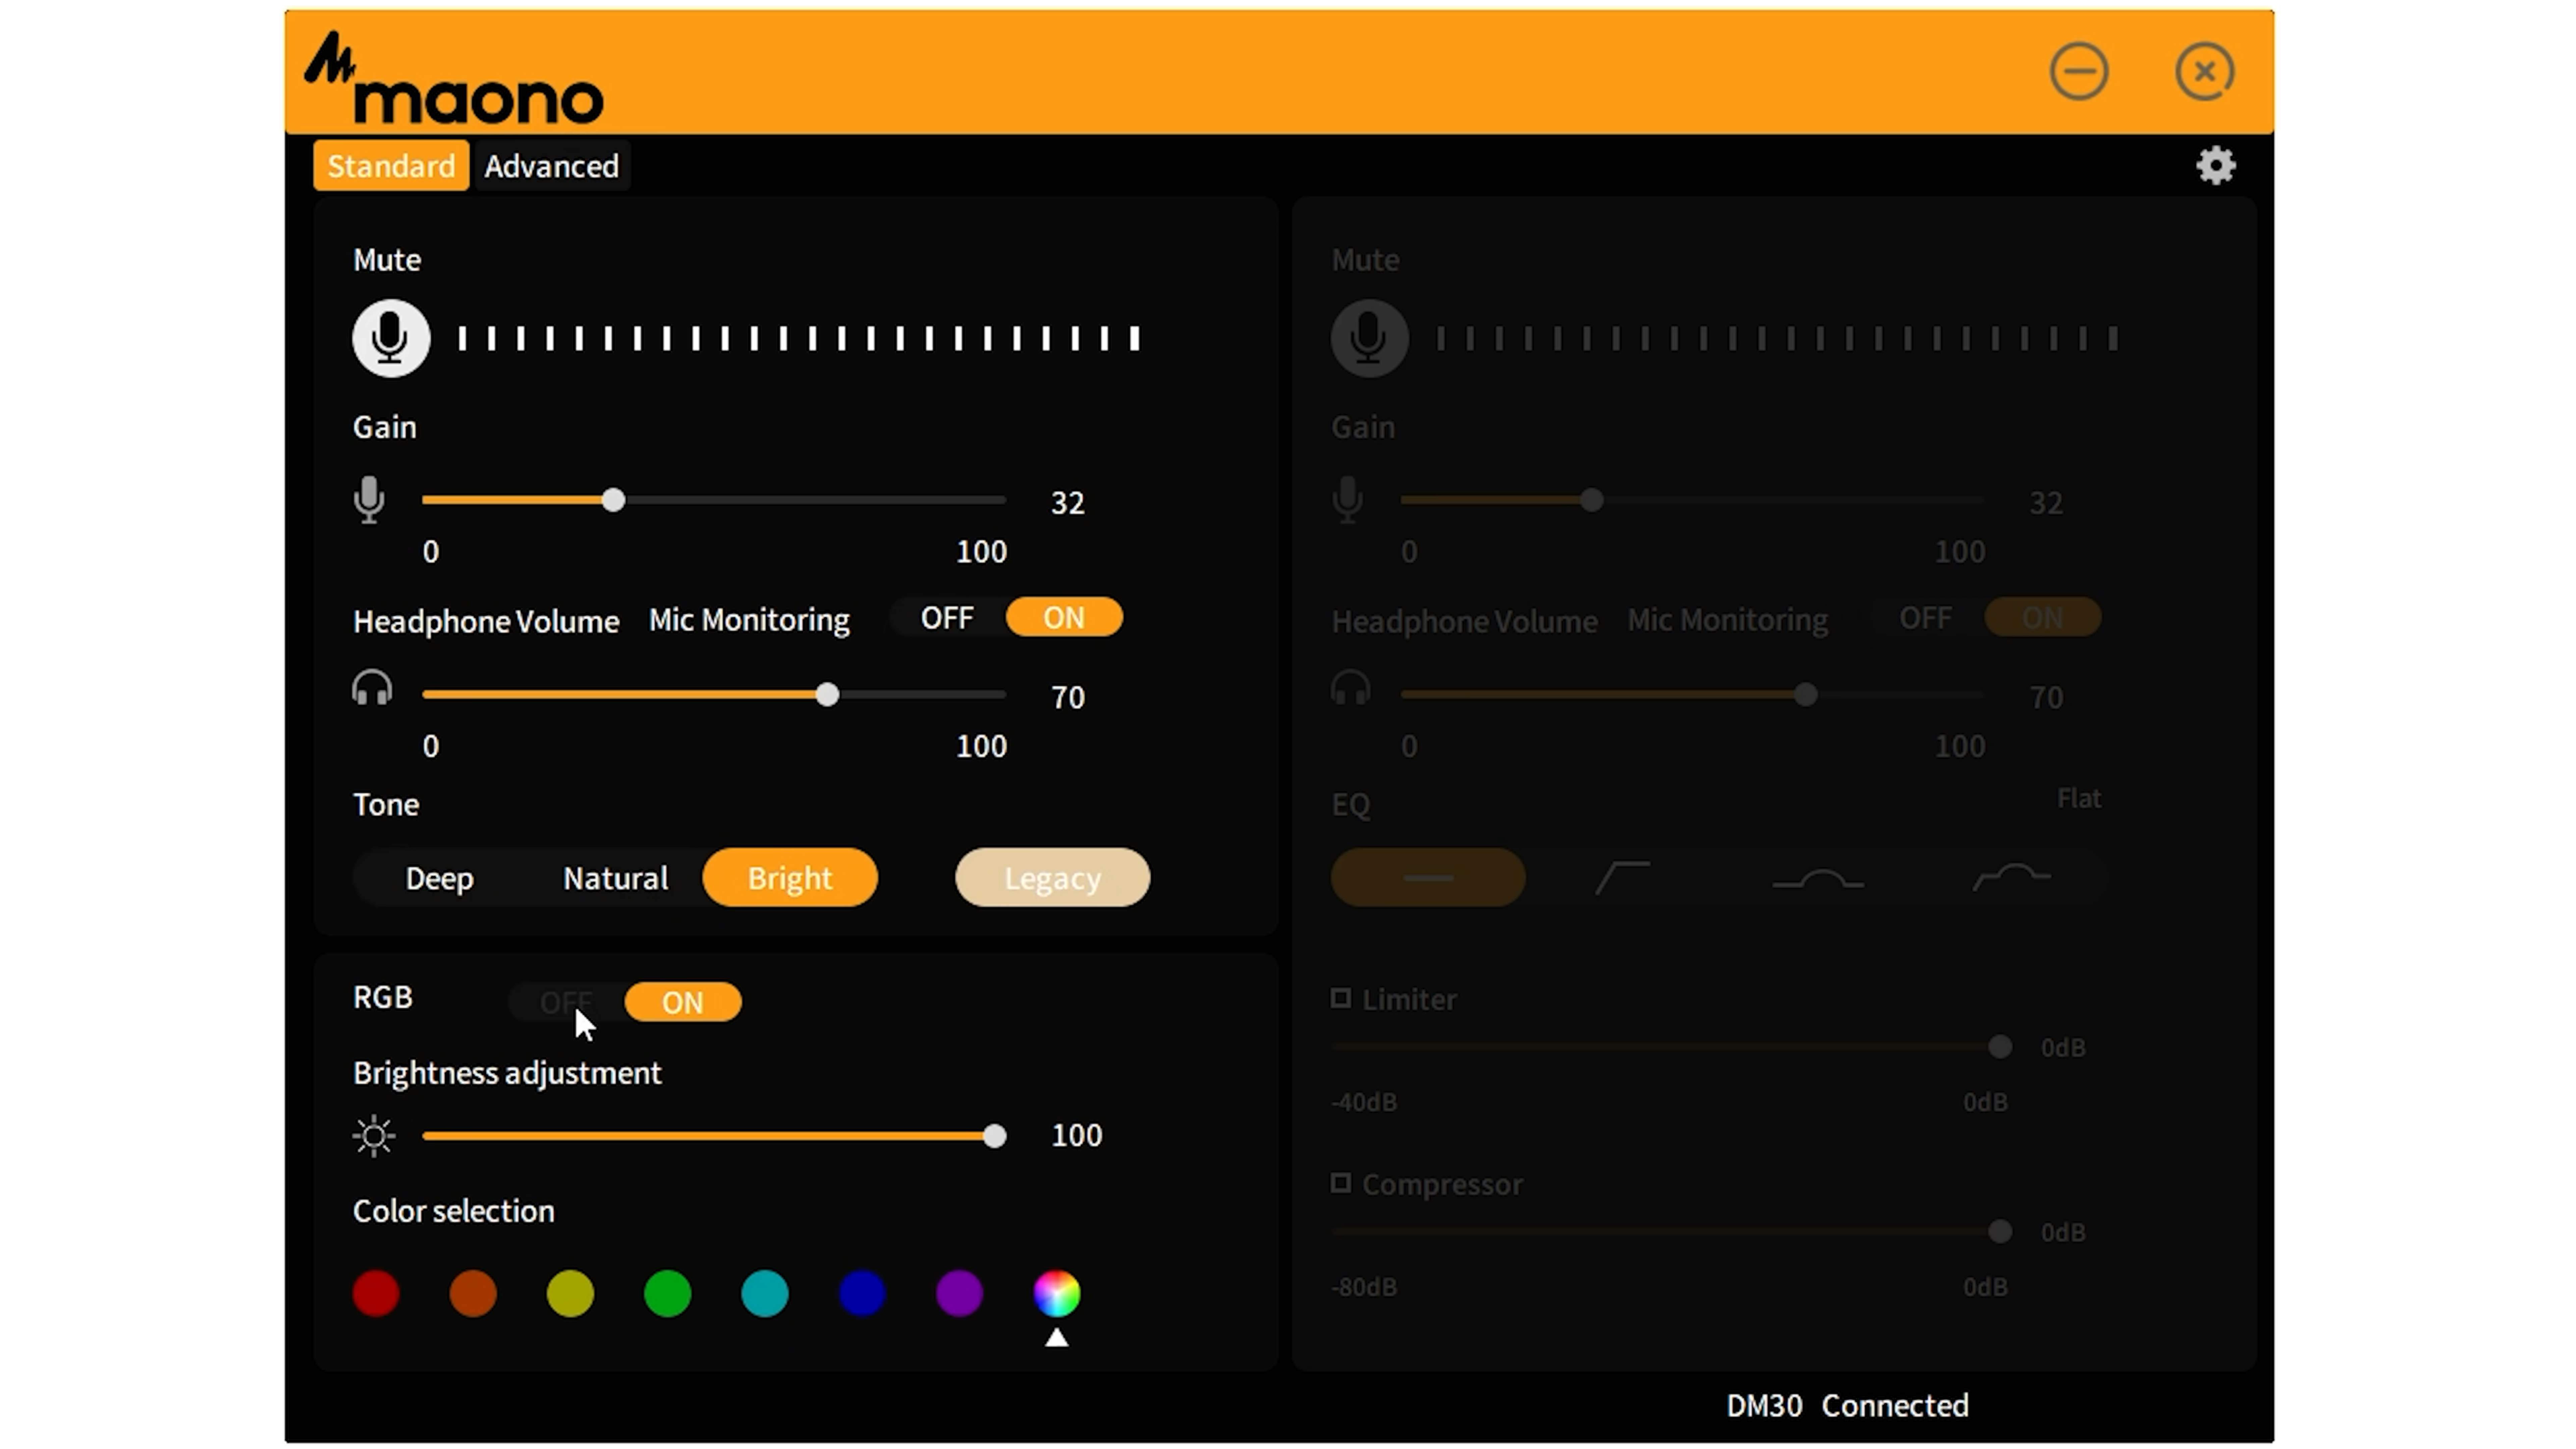The width and height of the screenshot is (2576, 1449).
Task: Choose the Natural tone preset
Action: [x=615, y=878]
